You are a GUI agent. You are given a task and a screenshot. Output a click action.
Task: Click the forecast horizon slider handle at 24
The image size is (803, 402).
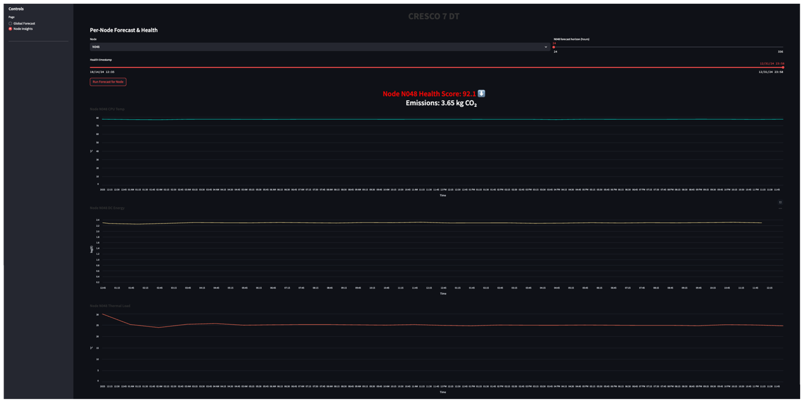pos(554,47)
